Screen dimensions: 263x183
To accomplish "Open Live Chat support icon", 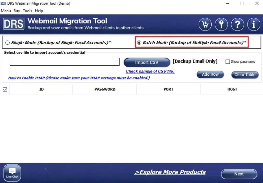I will 12,172.
